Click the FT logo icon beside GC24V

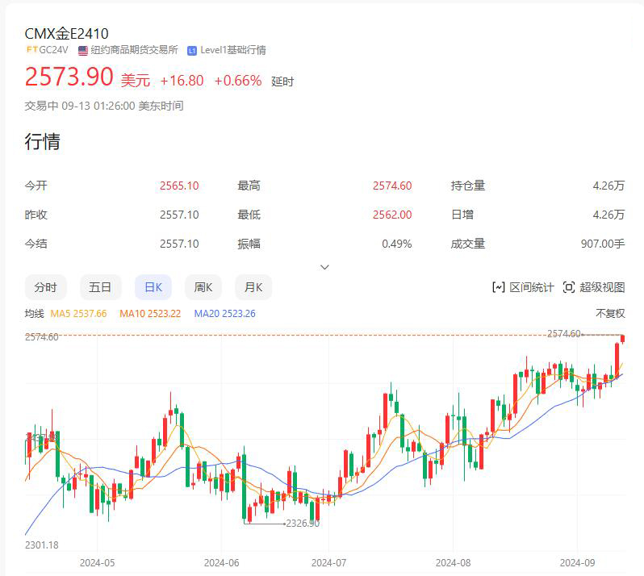coord(31,50)
